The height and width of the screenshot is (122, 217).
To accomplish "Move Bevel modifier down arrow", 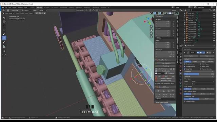I will click(210, 53).
